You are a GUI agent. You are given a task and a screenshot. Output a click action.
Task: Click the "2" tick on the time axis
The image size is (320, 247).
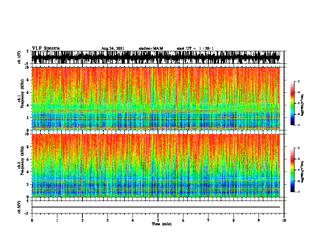82,220
